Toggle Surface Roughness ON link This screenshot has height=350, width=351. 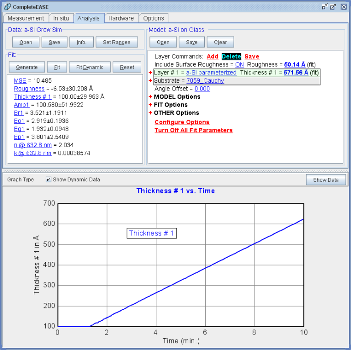pos(239,64)
